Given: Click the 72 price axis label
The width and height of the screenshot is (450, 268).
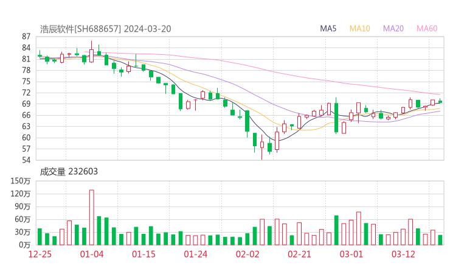Looking at the screenshot, I should 26,93.
